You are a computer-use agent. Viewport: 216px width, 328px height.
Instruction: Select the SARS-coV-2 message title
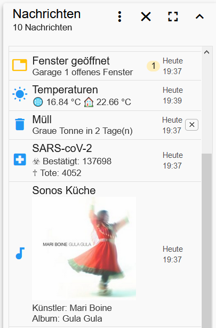pos(62,148)
